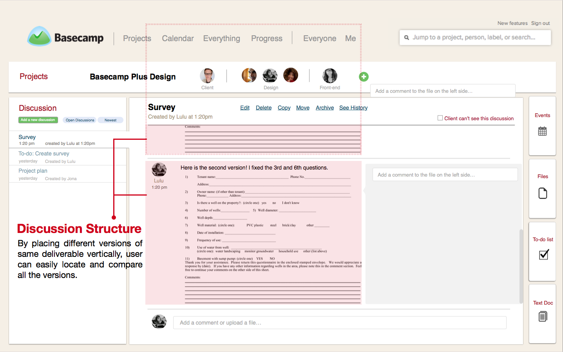Click the New features link
Screen dimensions: 563x352
pos(512,23)
